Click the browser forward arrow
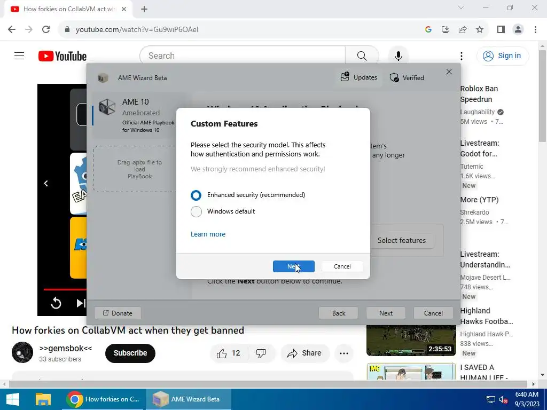The height and width of the screenshot is (410, 547). pyautogui.click(x=29, y=29)
